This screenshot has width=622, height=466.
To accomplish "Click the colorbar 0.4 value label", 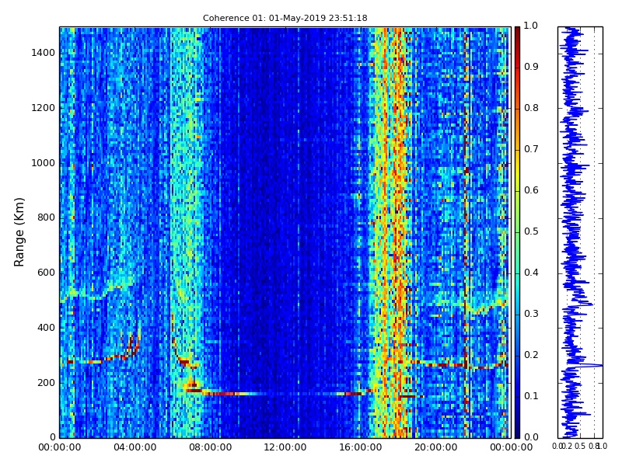I will tap(531, 273).
